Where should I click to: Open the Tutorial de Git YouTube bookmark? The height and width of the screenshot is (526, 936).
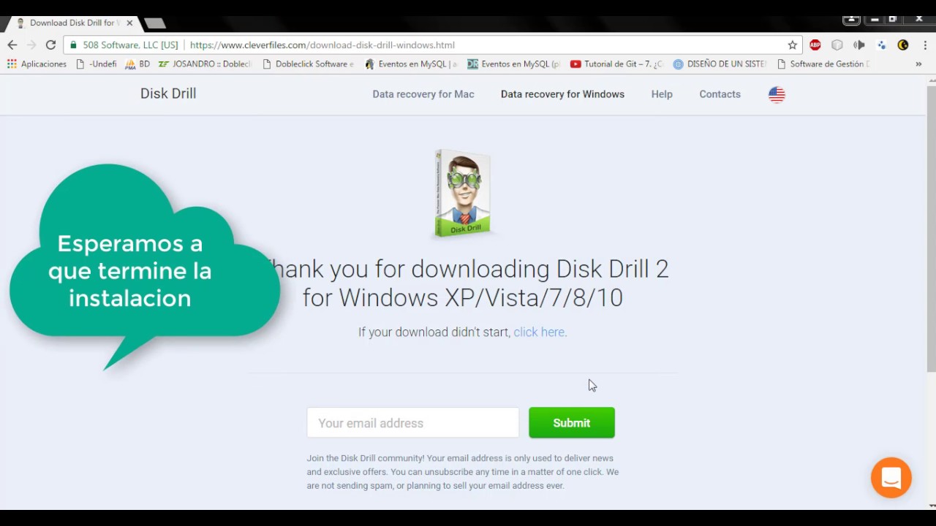pos(616,64)
